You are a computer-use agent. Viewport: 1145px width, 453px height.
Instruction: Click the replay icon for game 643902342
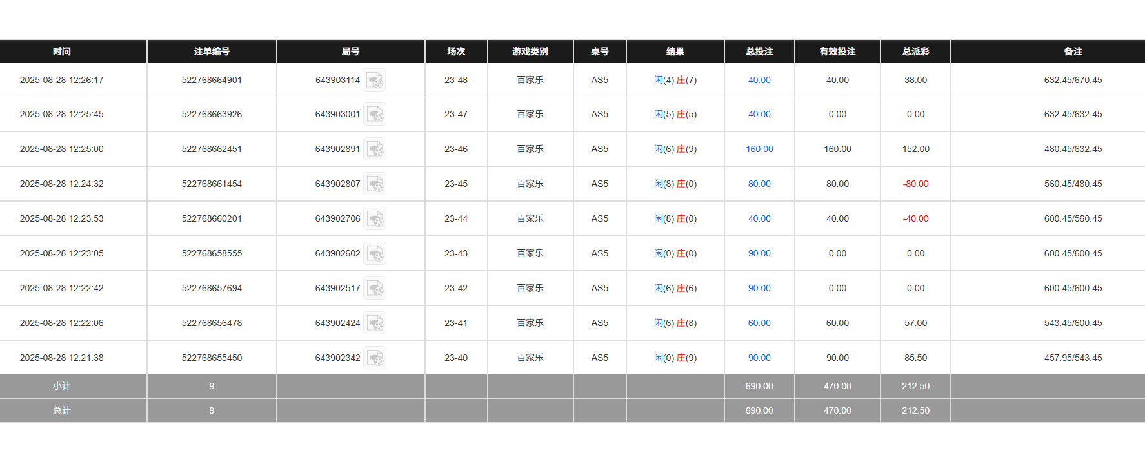pos(375,358)
